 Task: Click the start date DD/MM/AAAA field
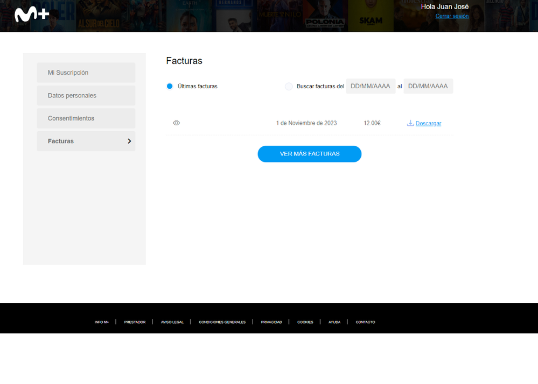tap(371, 86)
